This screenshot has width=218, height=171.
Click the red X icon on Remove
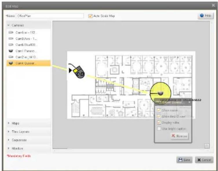tap(173, 135)
